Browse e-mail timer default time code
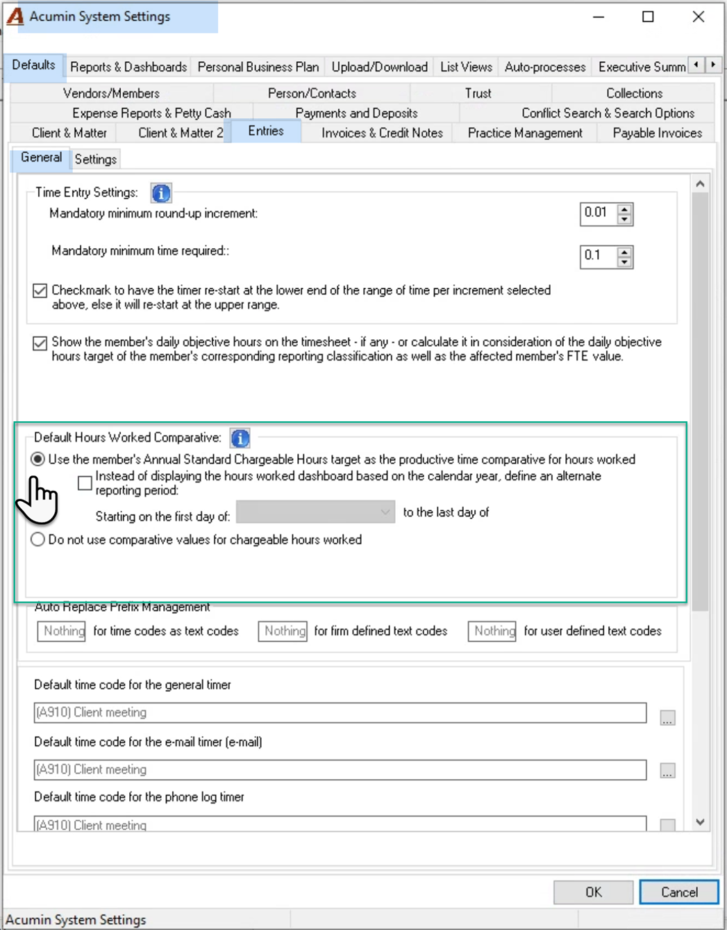 click(667, 771)
